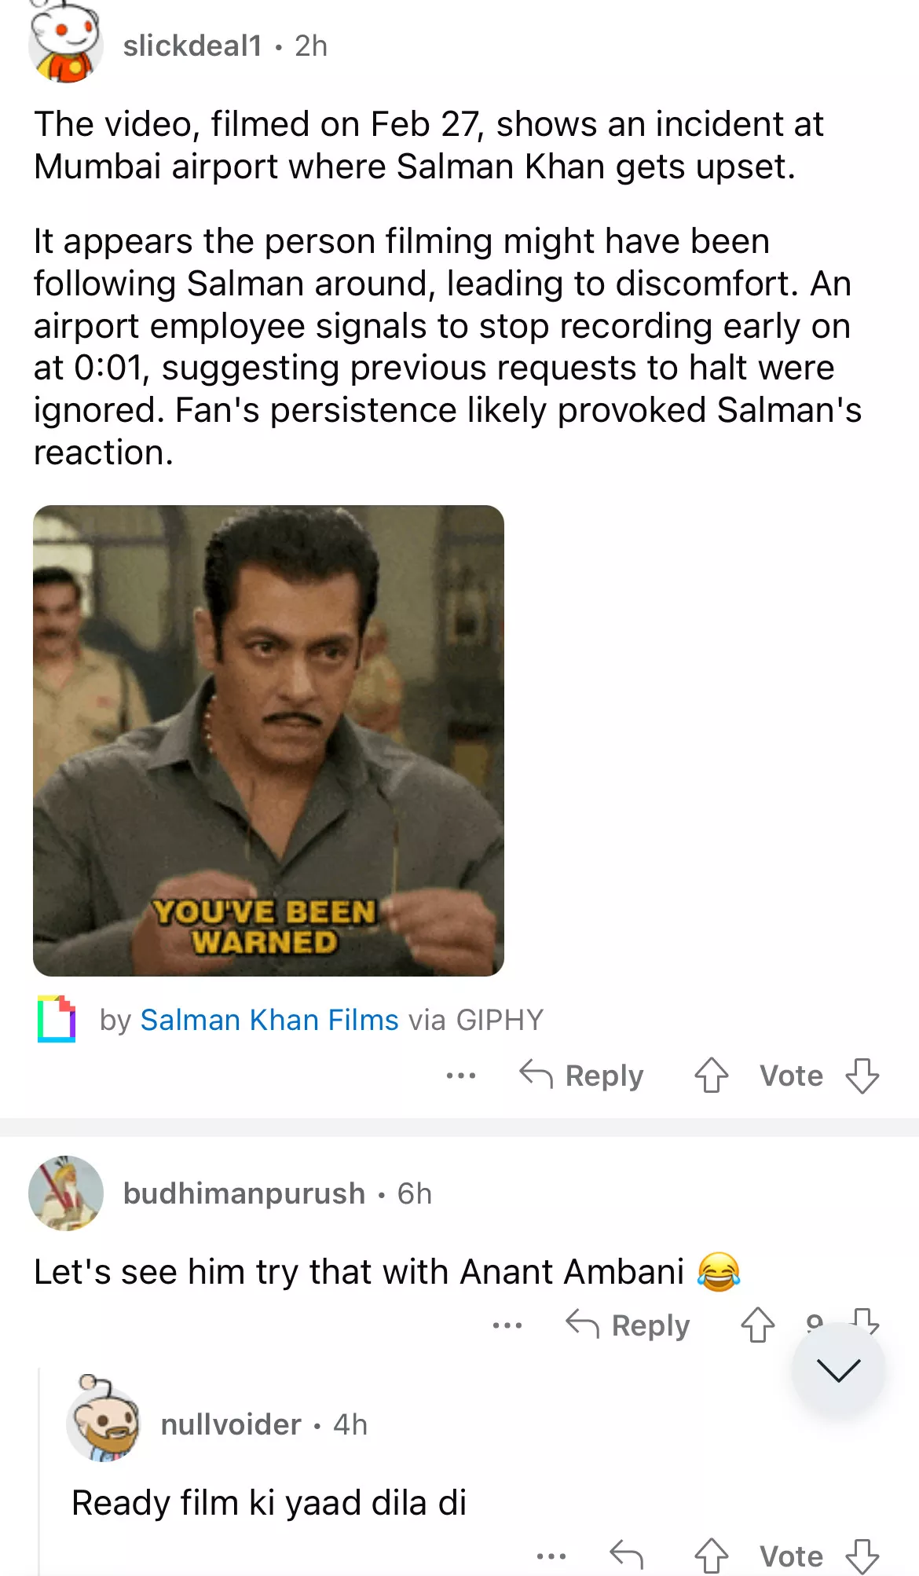This screenshot has width=919, height=1576.
Task: Open more options on nullvoider's reply
Action: (x=551, y=1556)
